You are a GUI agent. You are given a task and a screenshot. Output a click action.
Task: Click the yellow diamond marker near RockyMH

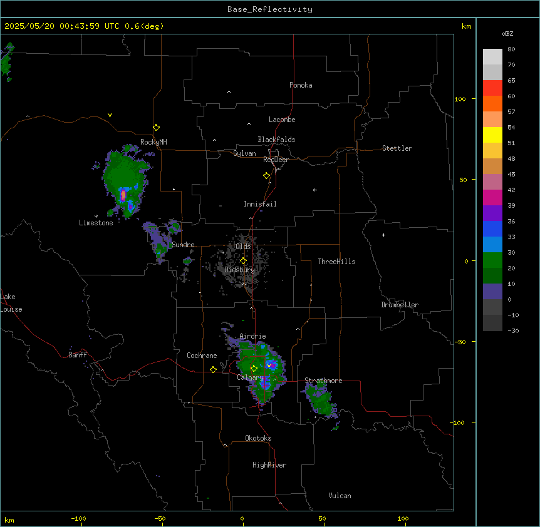click(157, 128)
